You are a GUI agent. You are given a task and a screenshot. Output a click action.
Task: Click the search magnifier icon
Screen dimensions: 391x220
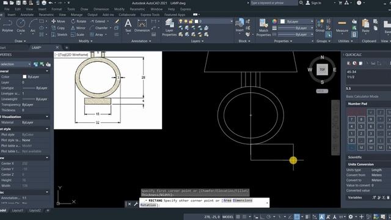click(301, 2)
